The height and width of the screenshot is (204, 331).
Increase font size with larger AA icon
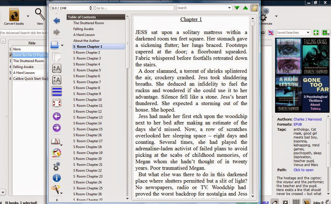(x=56, y=69)
